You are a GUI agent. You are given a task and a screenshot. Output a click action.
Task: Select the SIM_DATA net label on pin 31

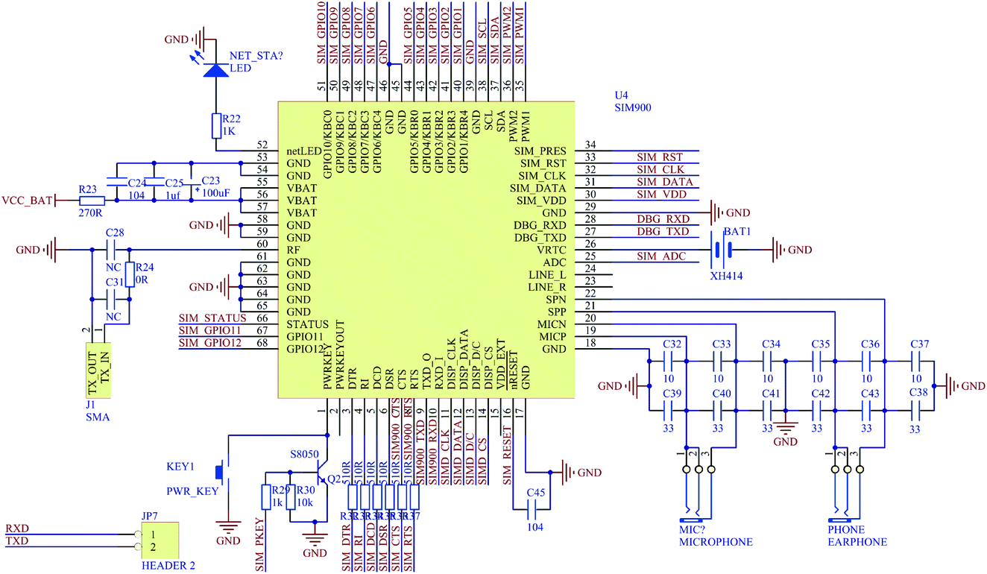[x=665, y=182]
